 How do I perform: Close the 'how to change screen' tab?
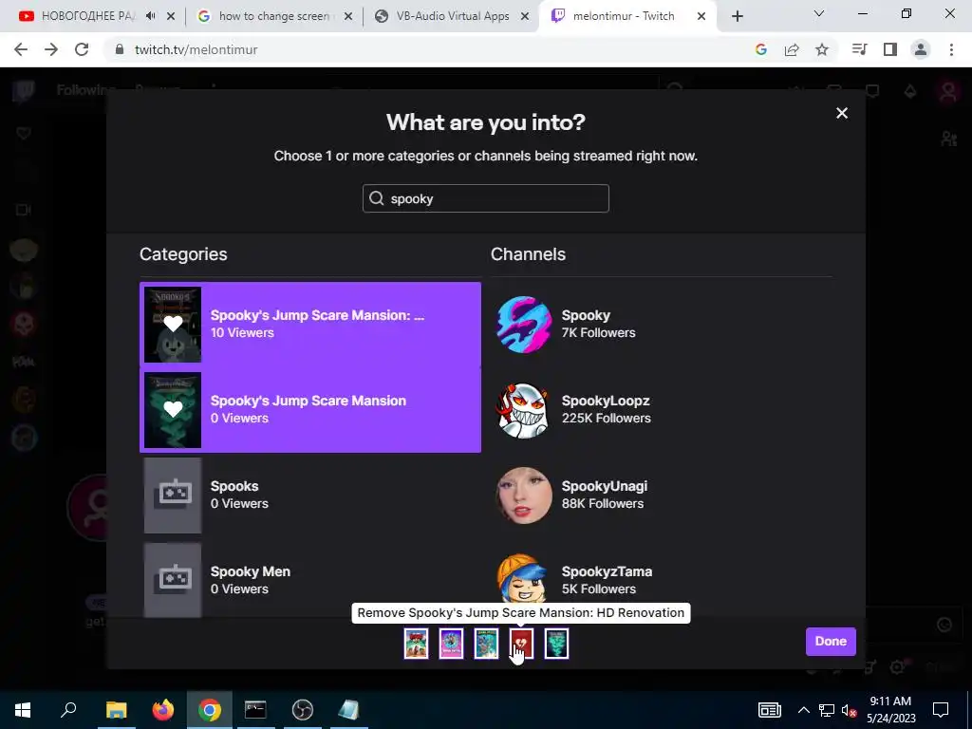(x=348, y=16)
